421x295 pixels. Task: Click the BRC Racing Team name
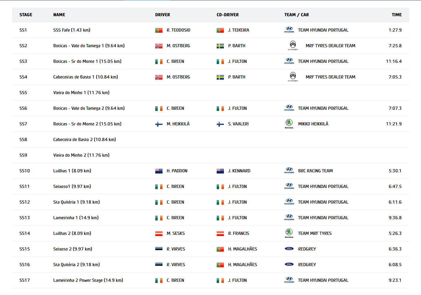(315, 171)
